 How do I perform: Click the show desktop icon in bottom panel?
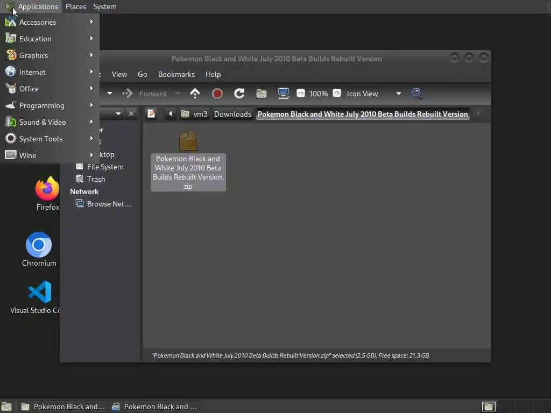[x=6, y=407]
